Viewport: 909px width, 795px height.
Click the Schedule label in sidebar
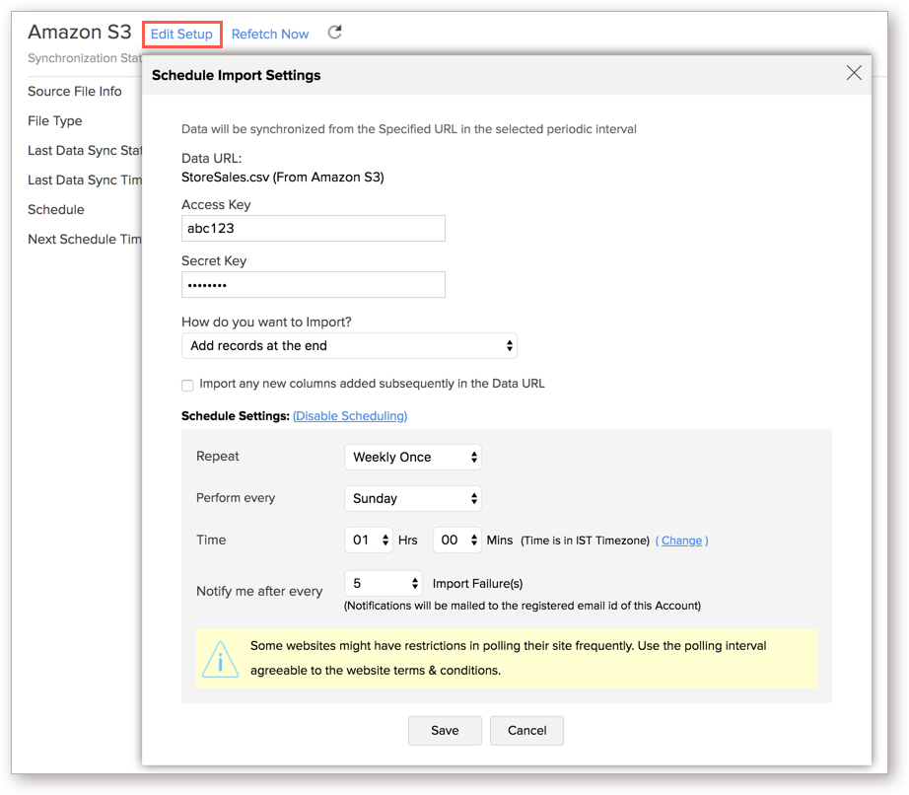coord(56,210)
